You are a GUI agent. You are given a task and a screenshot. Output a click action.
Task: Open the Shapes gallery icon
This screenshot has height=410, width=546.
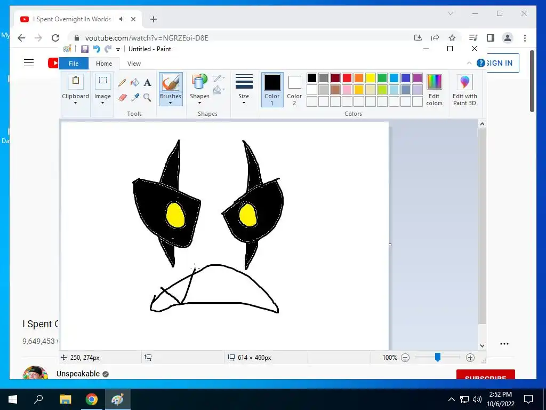click(199, 82)
